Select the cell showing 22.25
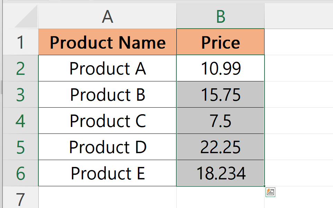Image resolution: width=333 pixels, height=208 pixels. (x=220, y=147)
